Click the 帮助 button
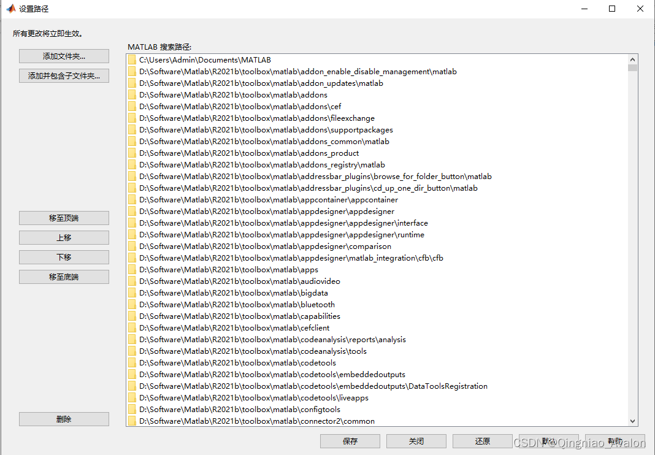Screen dimensions: 655x455 615,442
